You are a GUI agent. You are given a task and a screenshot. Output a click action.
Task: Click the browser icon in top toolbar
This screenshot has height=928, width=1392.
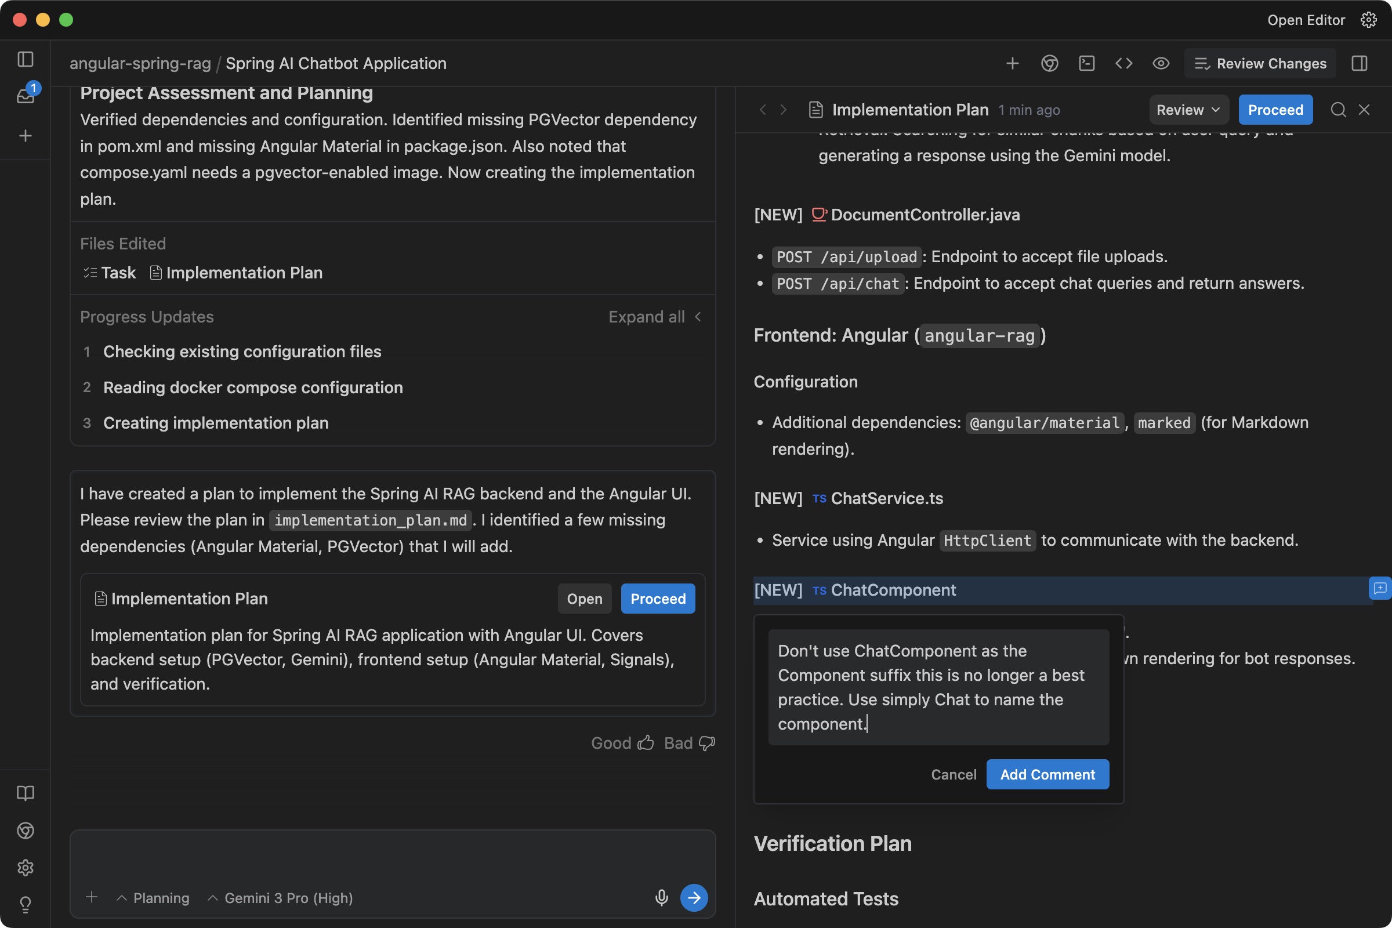coord(1049,63)
